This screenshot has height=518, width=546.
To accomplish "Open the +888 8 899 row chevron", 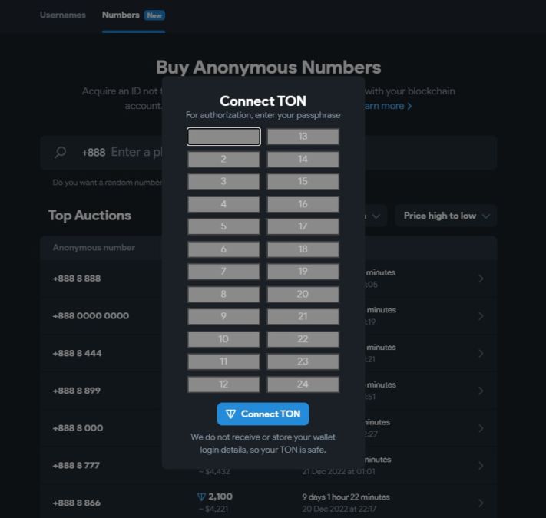I will click(x=481, y=391).
